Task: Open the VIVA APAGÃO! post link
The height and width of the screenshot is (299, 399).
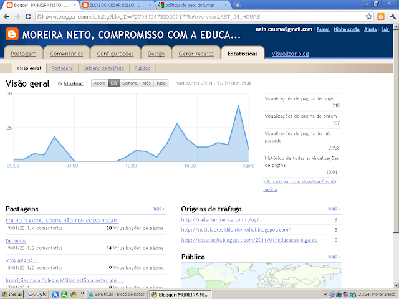Action: (22, 260)
